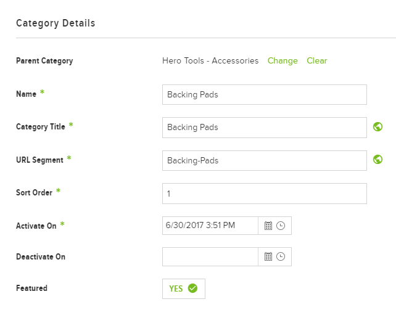This screenshot has width=396, height=315.
Task: Click the green checkmark in Featured
Action: coord(192,288)
